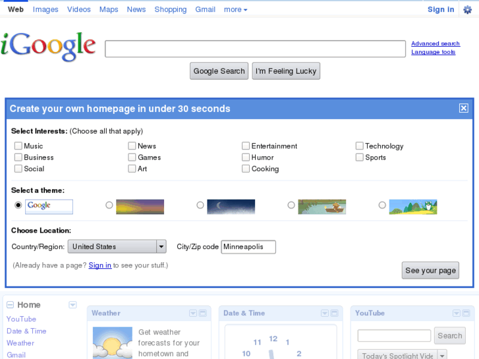479x359 pixels.
Task: Focus the main Google search box
Action: pyautogui.click(x=256, y=49)
